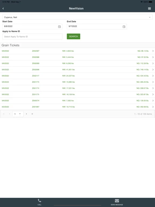Open the End Date calendar picker
The width and height of the screenshot is (155, 207).
pos(124,27)
